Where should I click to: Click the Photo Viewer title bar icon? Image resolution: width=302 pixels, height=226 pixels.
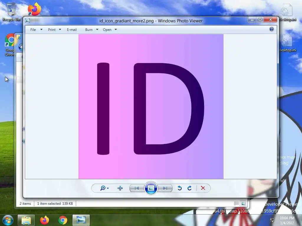point(27,21)
